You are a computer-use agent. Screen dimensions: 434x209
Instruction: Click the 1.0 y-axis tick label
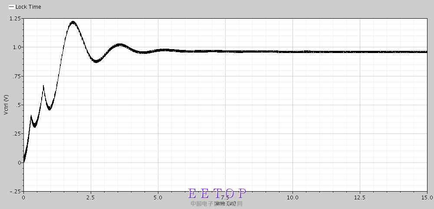17,47
